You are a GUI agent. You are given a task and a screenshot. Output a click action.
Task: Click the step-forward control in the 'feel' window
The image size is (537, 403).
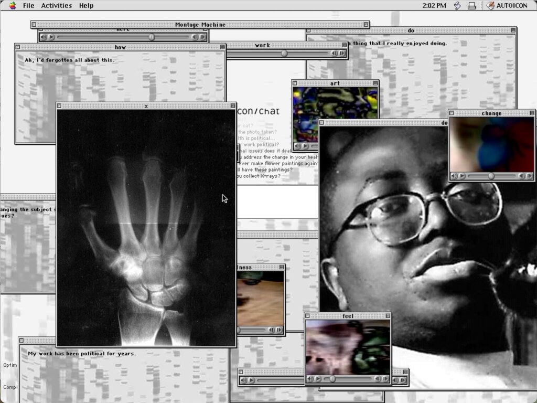coord(385,378)
